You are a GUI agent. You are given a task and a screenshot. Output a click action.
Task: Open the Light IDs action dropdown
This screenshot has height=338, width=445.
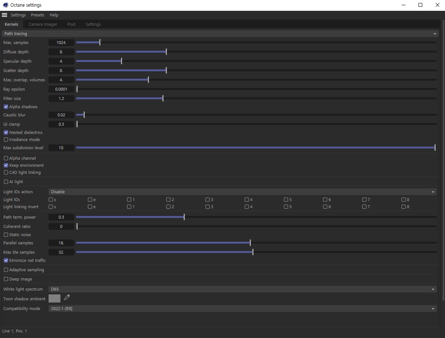243,192
